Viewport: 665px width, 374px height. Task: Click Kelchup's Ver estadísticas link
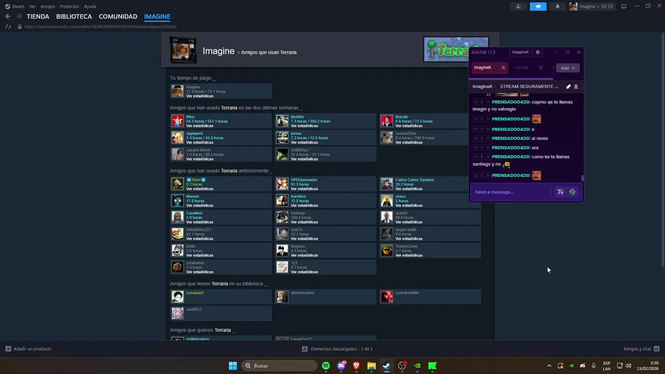304,222
